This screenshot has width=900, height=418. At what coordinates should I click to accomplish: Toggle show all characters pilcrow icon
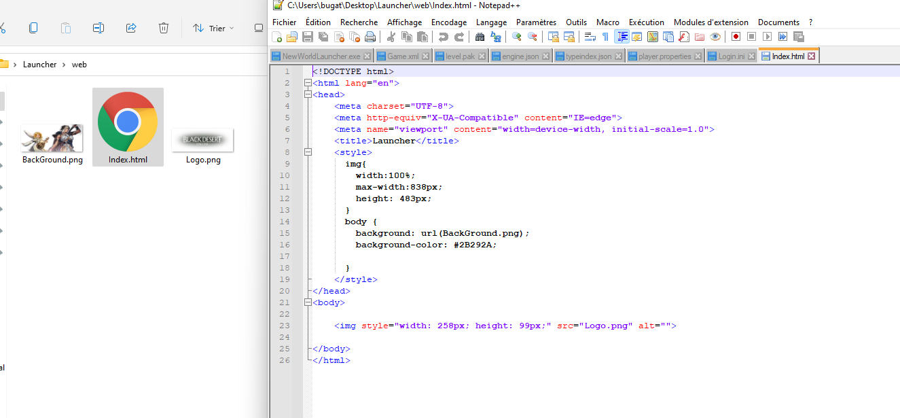pos(605,37)
